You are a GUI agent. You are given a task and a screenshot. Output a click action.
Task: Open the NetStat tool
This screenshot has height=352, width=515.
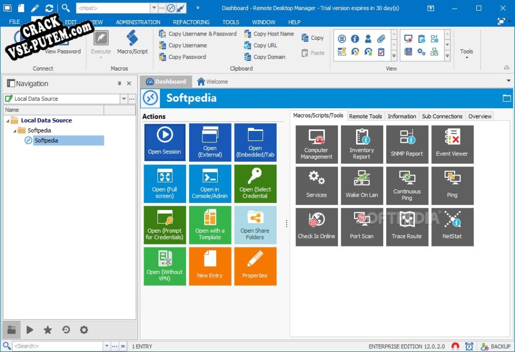tap(452, 227)
